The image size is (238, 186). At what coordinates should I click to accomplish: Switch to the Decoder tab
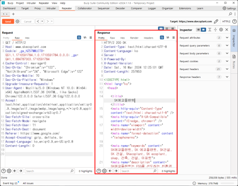120,8
